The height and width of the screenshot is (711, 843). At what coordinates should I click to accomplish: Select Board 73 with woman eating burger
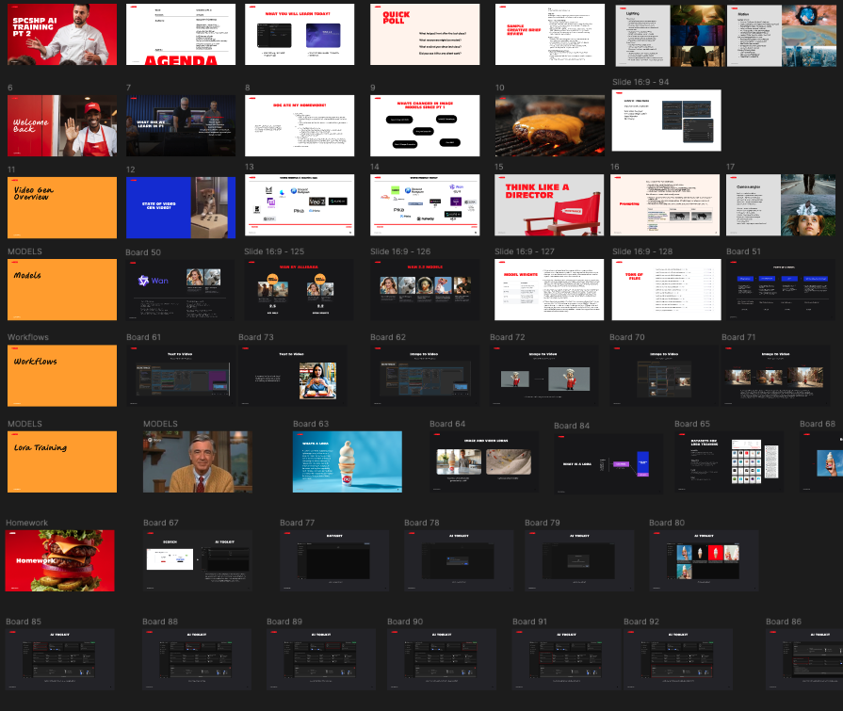point(293,376)
